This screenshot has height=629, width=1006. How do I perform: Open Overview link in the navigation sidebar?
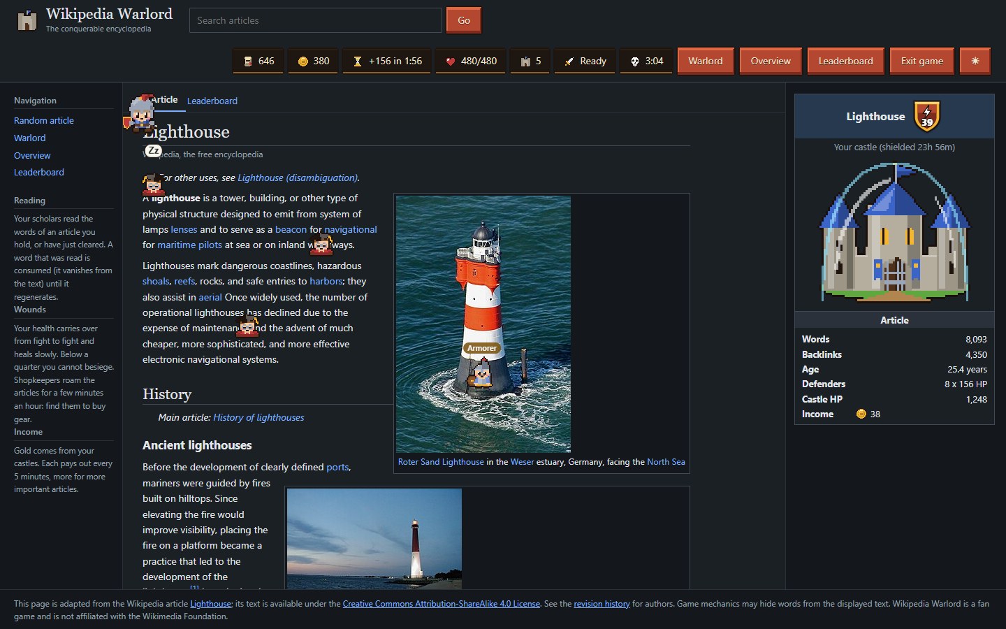pyautogui.click(x=32, y=155)
